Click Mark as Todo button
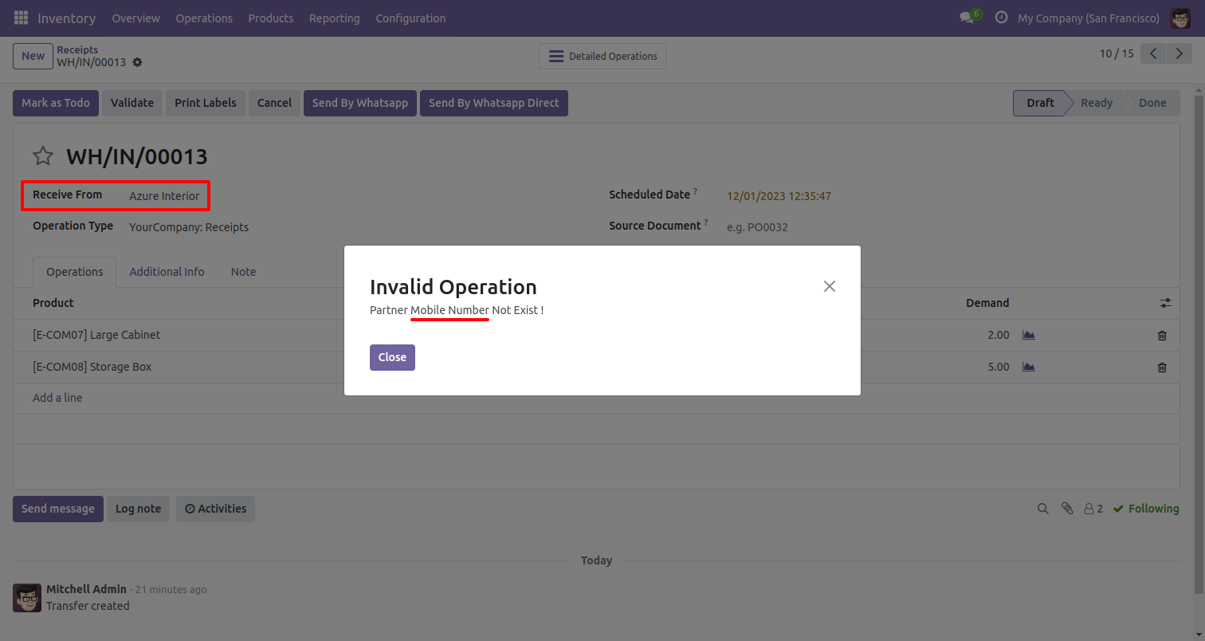 coord(56,103)
